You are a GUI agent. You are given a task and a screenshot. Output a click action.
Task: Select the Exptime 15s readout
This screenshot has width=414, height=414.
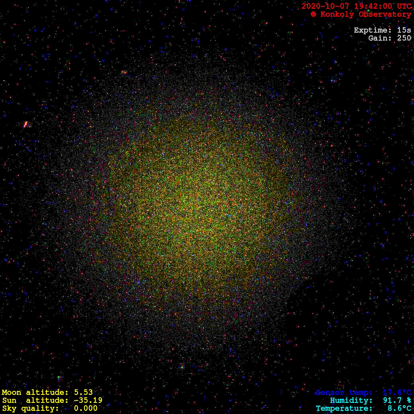pos(382,30)
